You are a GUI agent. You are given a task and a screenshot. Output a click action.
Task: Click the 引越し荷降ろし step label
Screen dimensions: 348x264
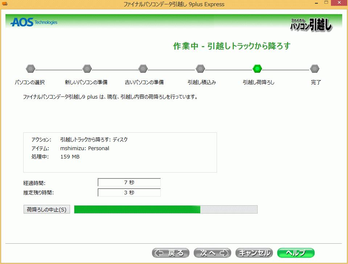coord(258,82)
